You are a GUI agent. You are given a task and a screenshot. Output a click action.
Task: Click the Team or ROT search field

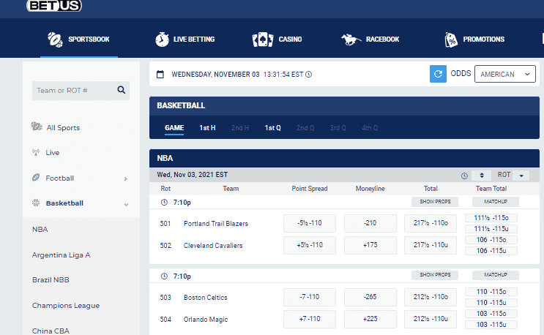pos(81,91)
